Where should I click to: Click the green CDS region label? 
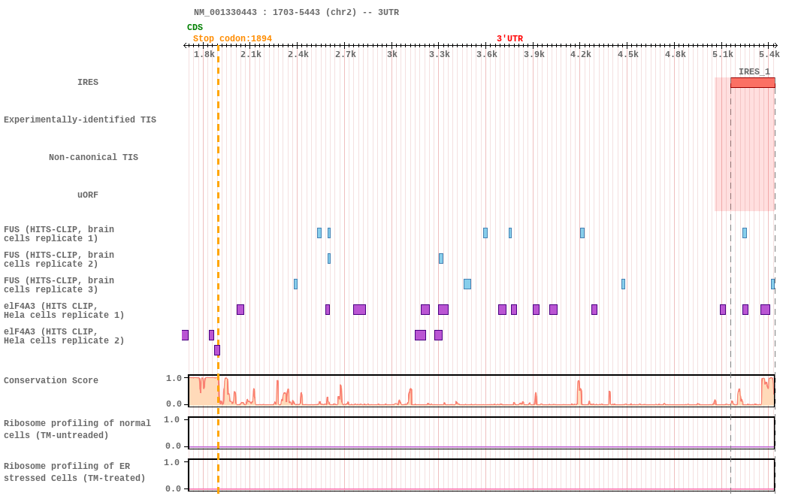195,28
